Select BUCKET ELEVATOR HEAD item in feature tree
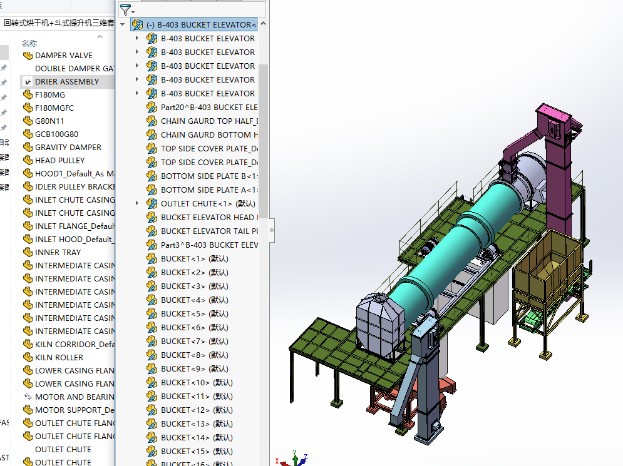Screen dimensions: 623x466 point(208,218)
